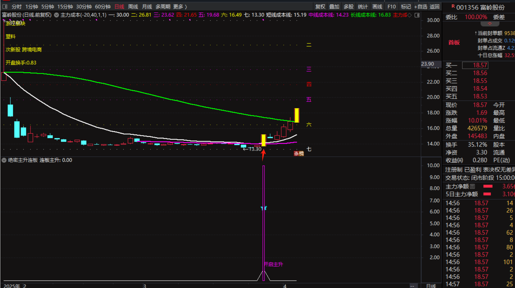Click the cyan butterfly marker in indicator pane
Image resolution: width=515 pixels, height=288 pixels.
click(x=264, y=208)
